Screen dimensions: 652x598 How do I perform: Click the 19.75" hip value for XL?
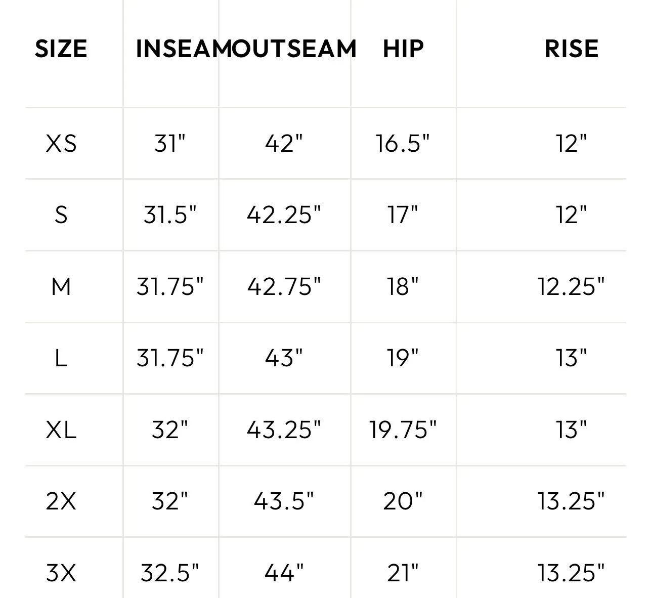(403, 430)
